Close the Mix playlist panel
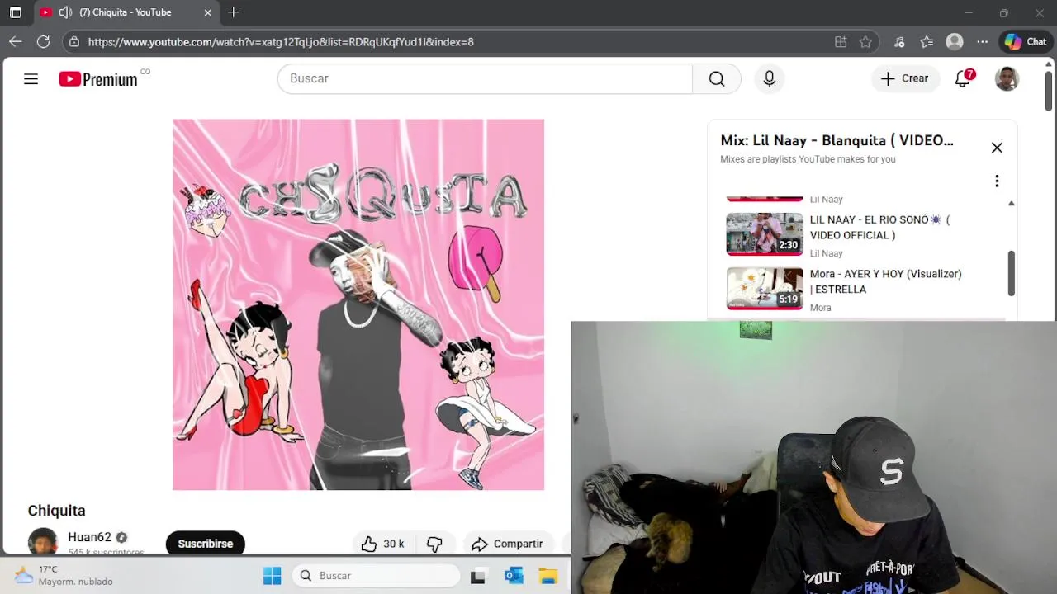Viewport: 1057px width, 594px height. point(997,148)
